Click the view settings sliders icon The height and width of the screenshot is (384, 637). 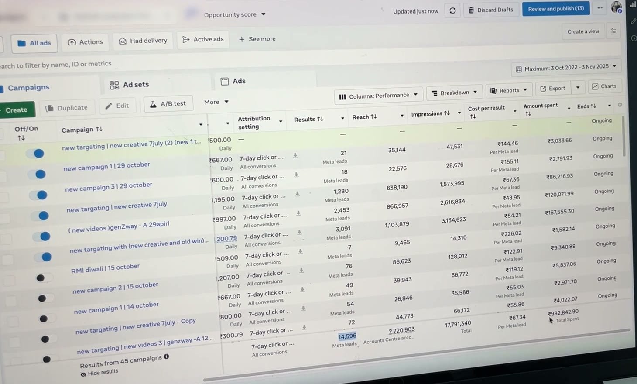(x=613, y=31)
